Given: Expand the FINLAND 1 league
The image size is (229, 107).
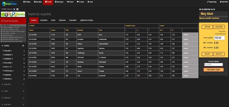Looking at the screenshot, I should coord(13,51).
